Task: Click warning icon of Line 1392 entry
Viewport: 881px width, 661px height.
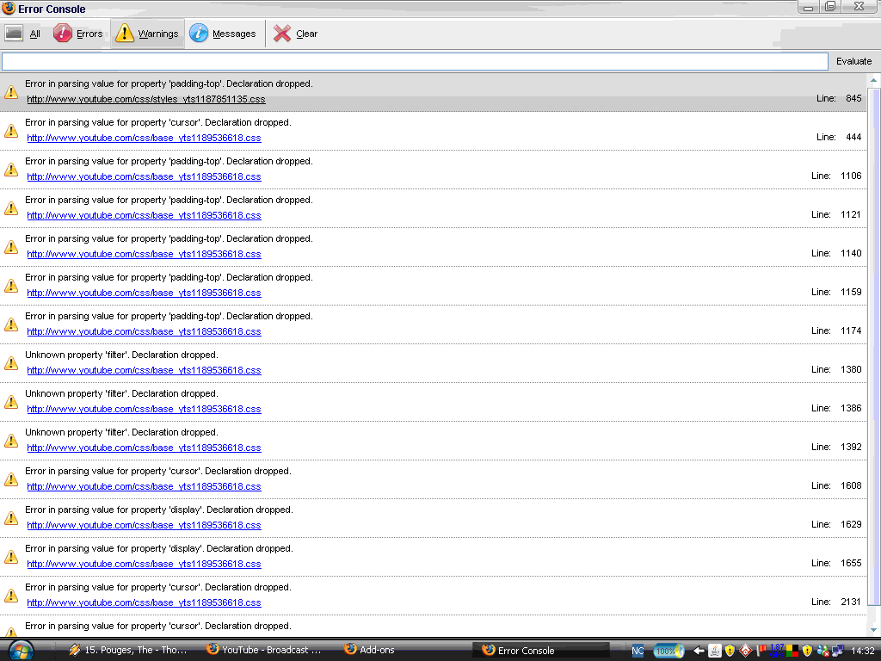Action: 11,442
